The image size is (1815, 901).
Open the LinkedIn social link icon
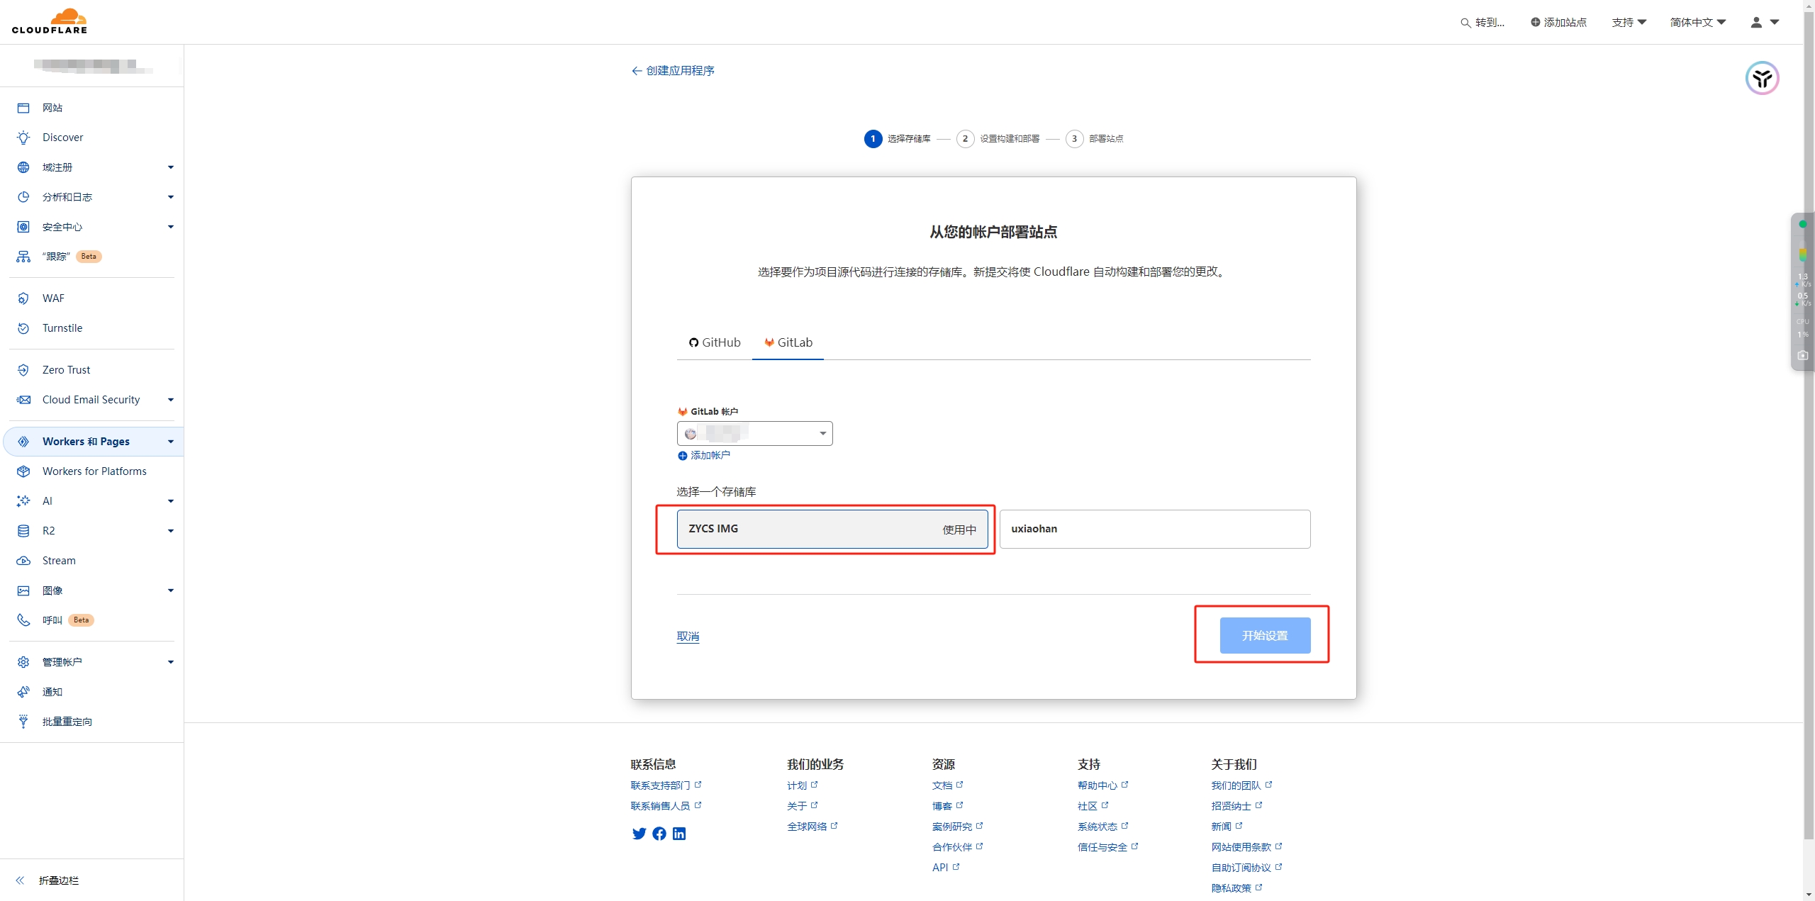pos(679,834)
